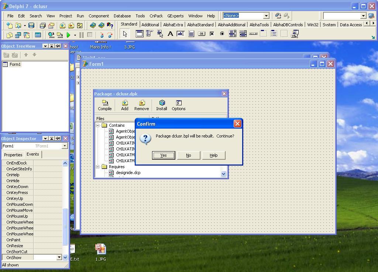Switch to Properties tab in Object Inspector
The height and width of the screenshot is (272, 378).
coord(13,155)
